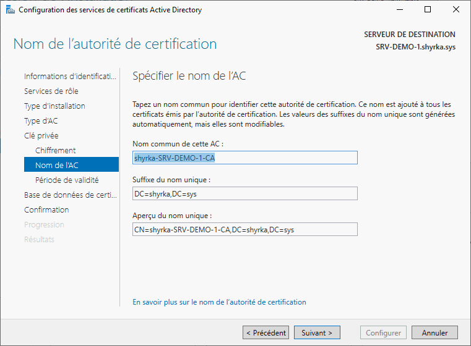
Task: Go to the Chiffrement sub-step
Action: (x=56, y=151)
